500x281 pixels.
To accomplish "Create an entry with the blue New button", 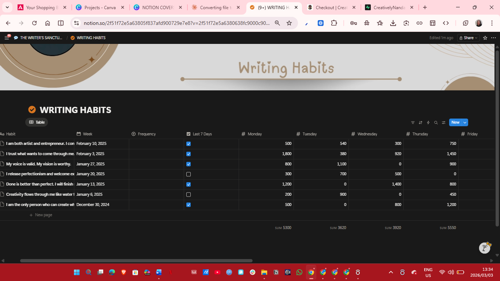I will (x=455, y=122).
